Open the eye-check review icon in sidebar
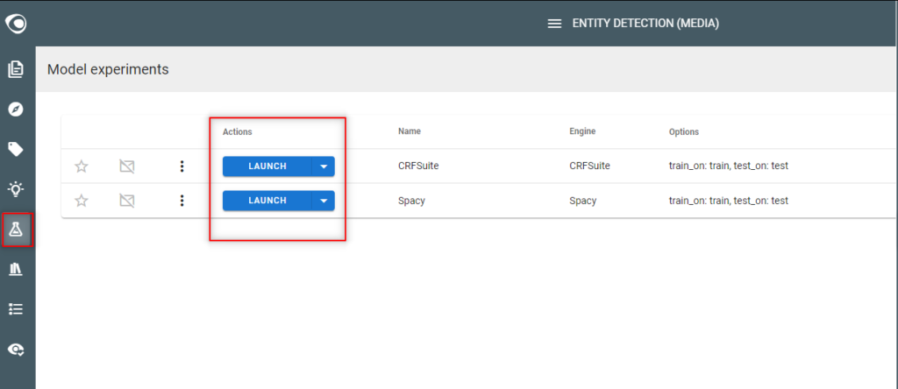This screenshot has height=389, width=898. 16,350
